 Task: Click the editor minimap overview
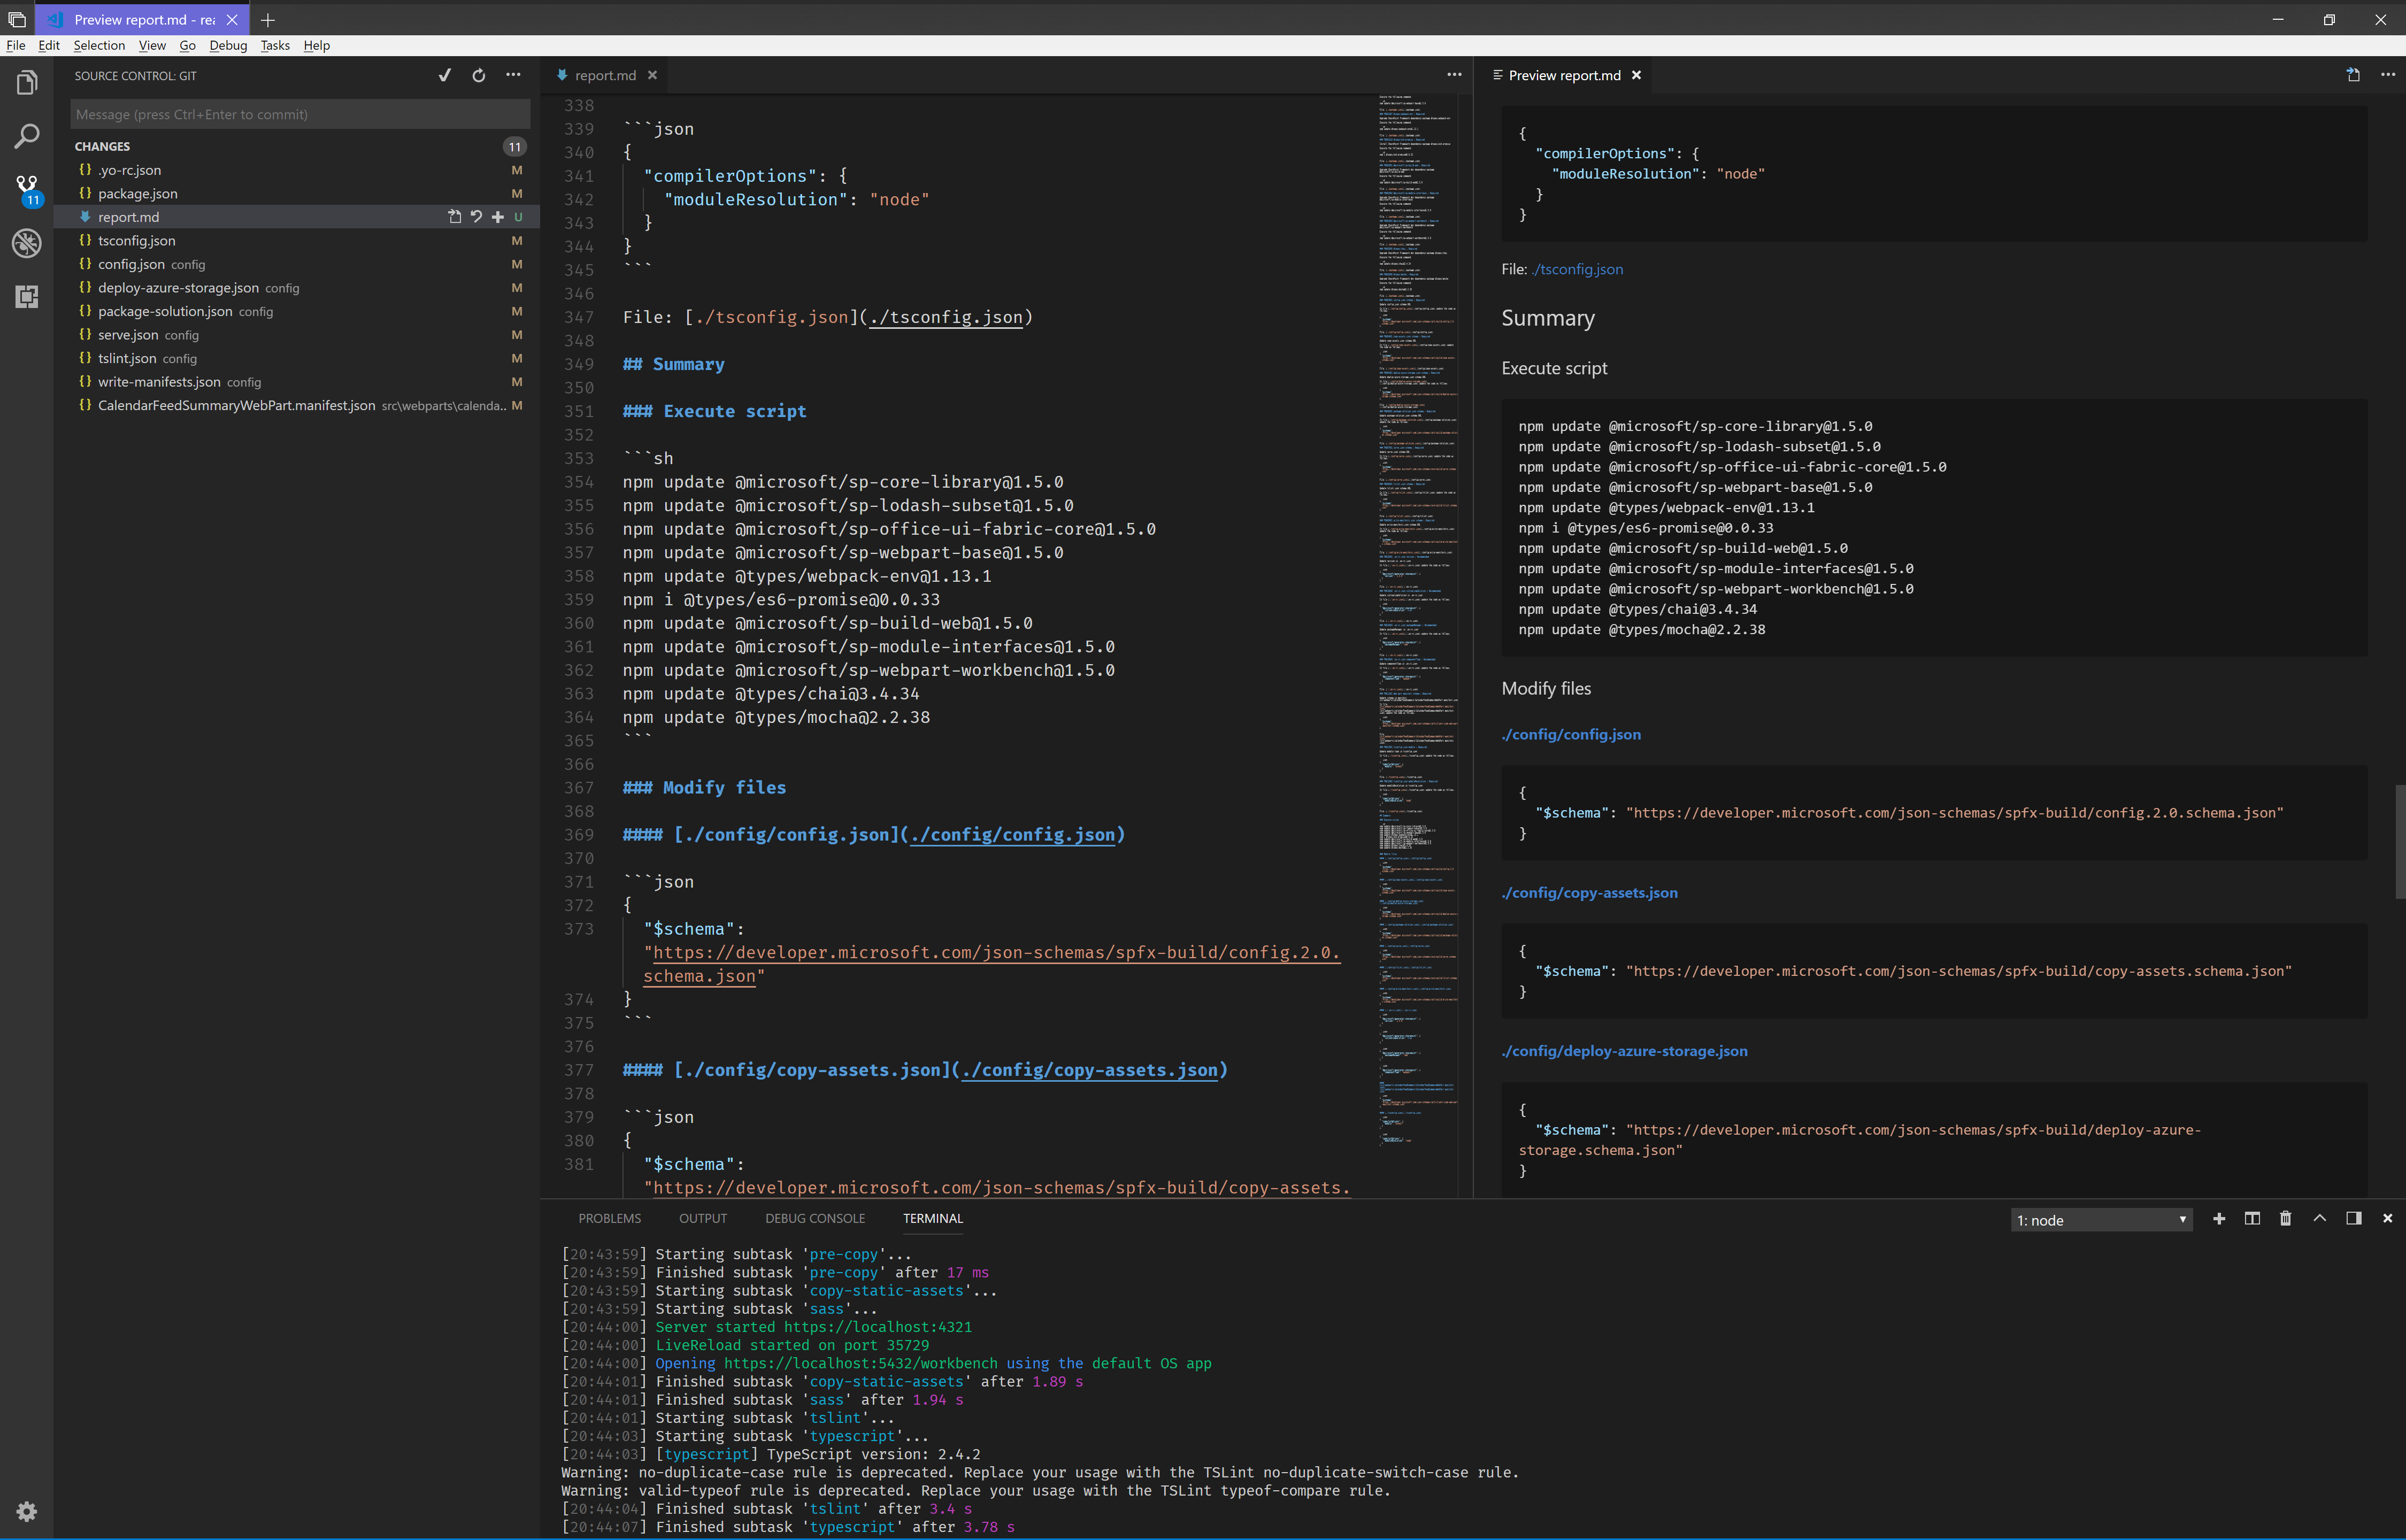pyautogui.click(x=1417, y=620)
